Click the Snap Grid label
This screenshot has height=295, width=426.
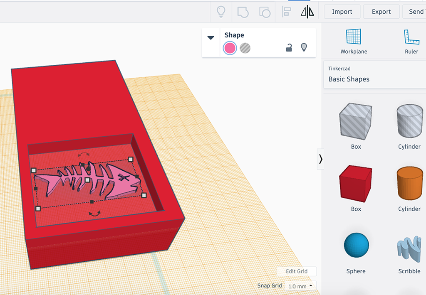(270, 285)
